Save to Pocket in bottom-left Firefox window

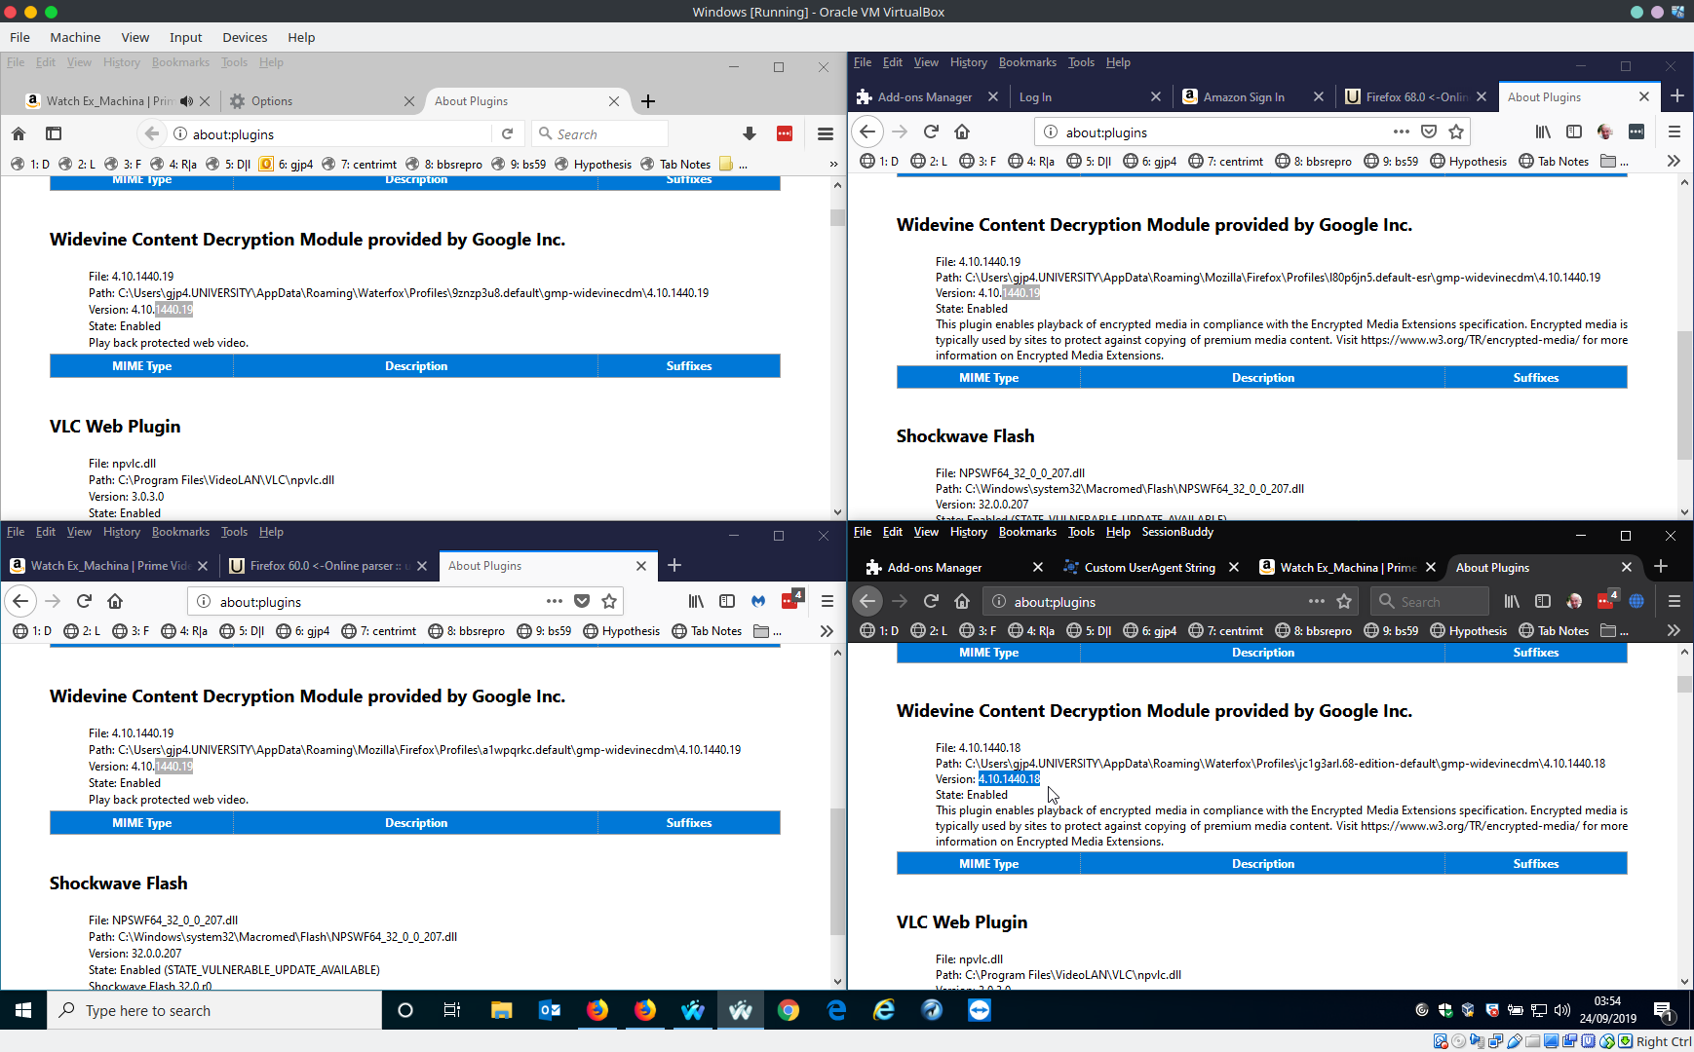[x=582, y=601]
